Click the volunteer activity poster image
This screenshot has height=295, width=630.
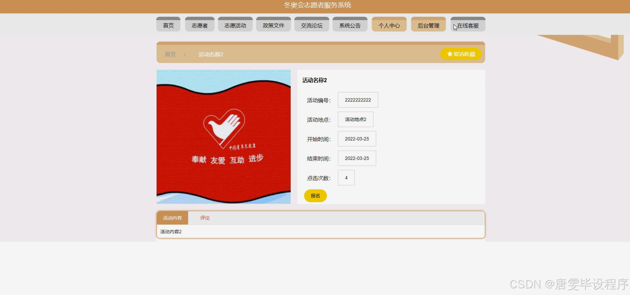coord(223,137)
